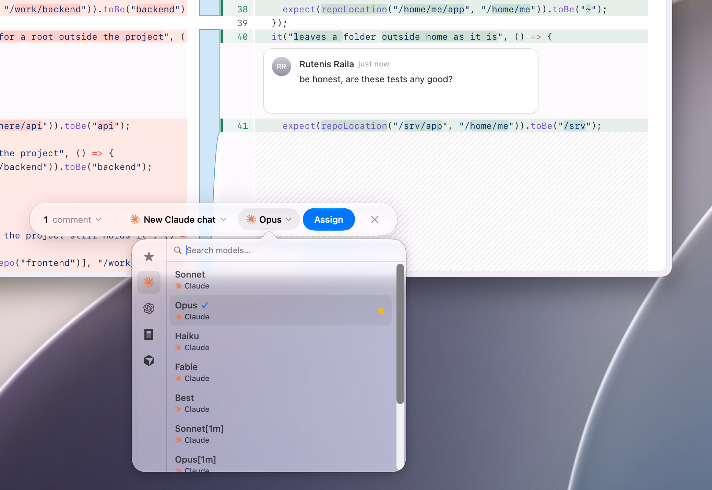Select the cube provider icon in sidebar
Viewport: 712px width, 490px height.
coord(149,360)
